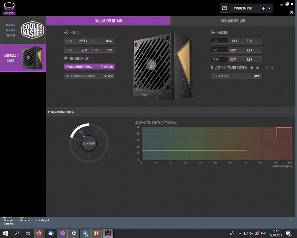The height and width of the screenshot is (238, 297).
Task: Open the volume tray icon
Action: click(x=251, y=234)
